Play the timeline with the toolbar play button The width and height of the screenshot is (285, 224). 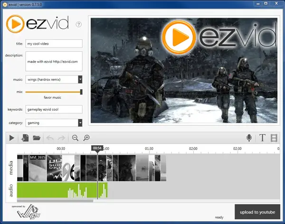tap(12, 138)
